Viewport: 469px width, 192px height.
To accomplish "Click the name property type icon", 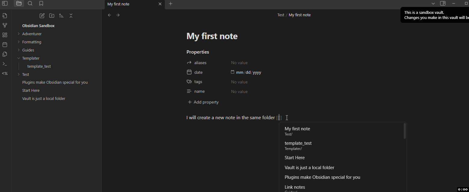I will pyautogui.click(x=189, y=91).
